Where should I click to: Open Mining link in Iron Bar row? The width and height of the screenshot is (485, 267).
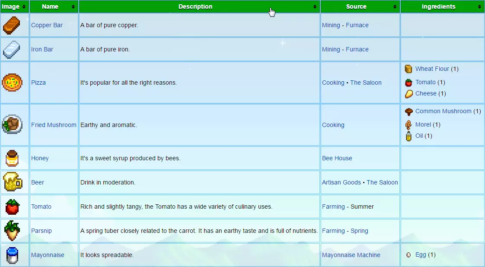331,49
